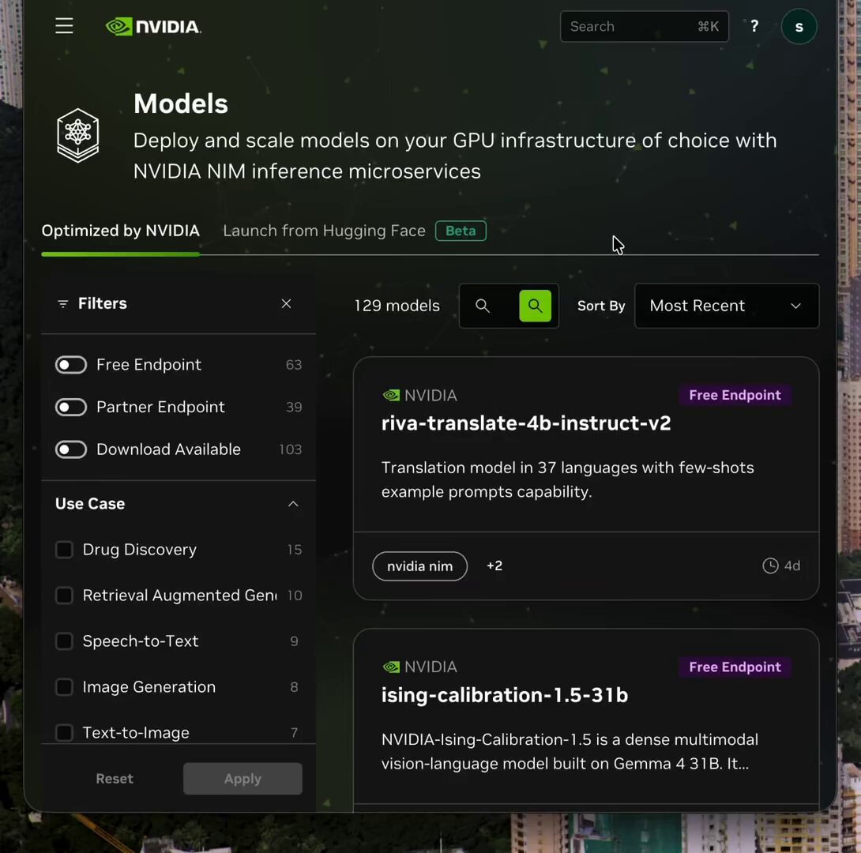
Task: Click the NVIDIA logo in header
Action: [153, 26]
